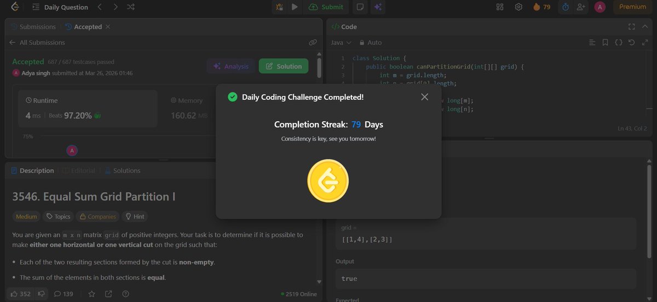Open the Java language dropdown
This screenshot has height=302, width=657.
341,42
